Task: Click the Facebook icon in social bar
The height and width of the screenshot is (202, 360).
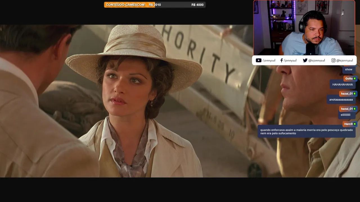Action: coord(282,60)
